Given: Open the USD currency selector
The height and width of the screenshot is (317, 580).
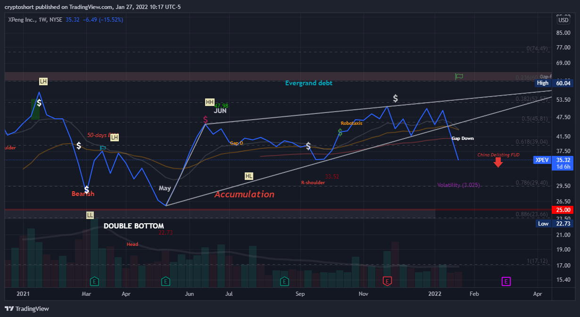Looking at the screenshot, I should [563, 20].
